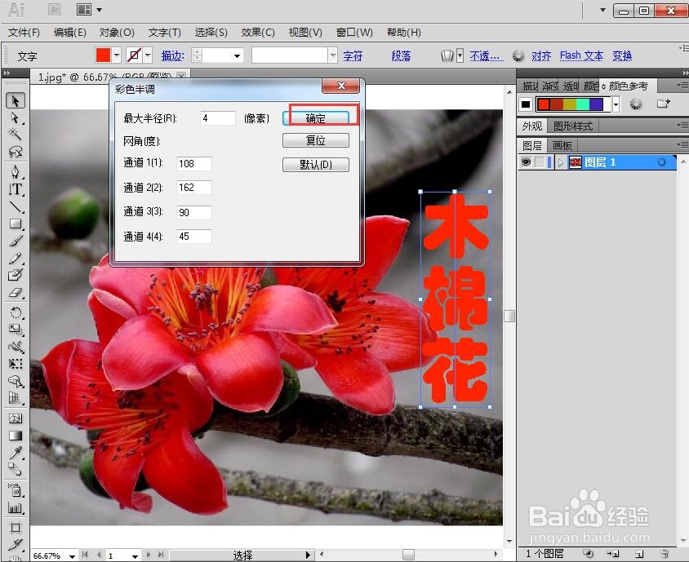Toggle visibility eye of 图层 1
The image size is (689, 562).
[x=526, y=162]
